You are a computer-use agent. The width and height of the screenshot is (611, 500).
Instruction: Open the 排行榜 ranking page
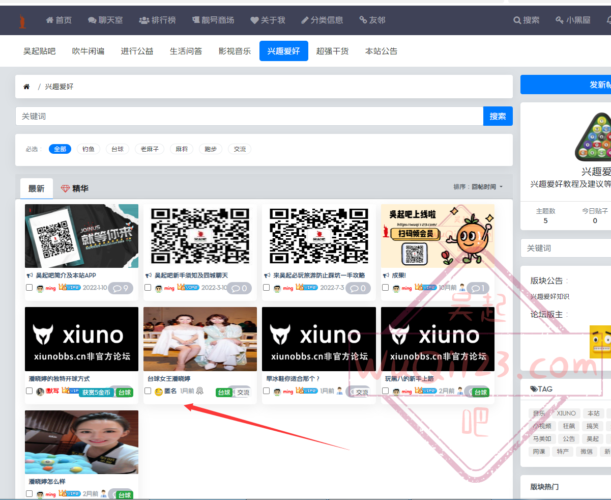[157, 20]
